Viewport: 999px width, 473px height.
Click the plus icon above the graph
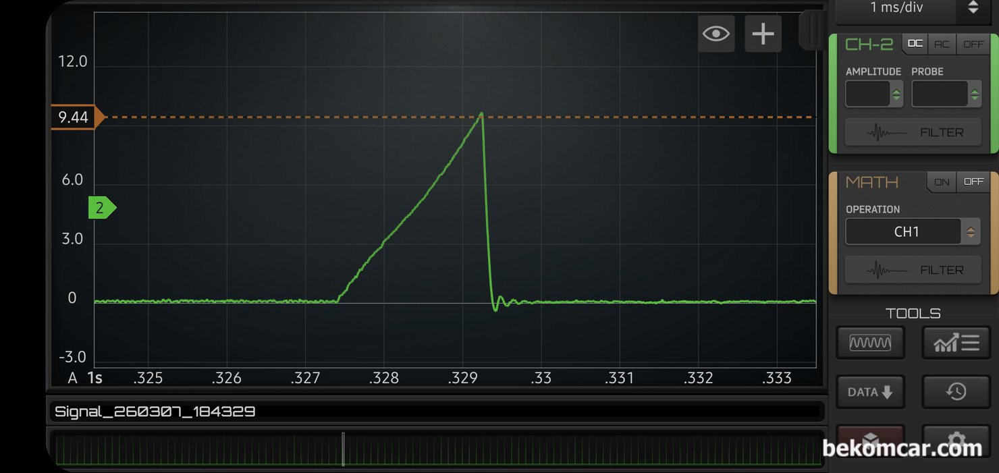pyautogui.click(x=763, y=34)
